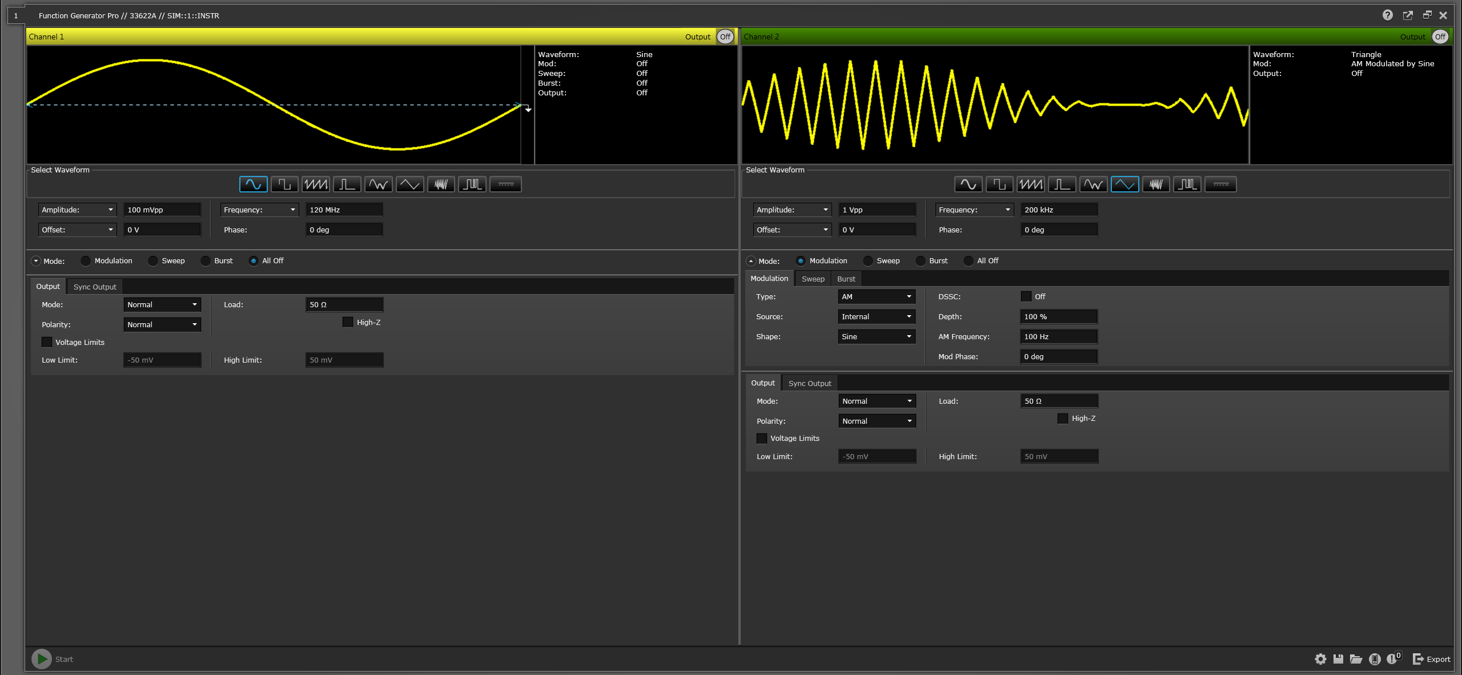Viewport: 1462px width, 675px height.
Task: Toggle Channel 1 Output Off switch
Action: (x=725, y=37)
